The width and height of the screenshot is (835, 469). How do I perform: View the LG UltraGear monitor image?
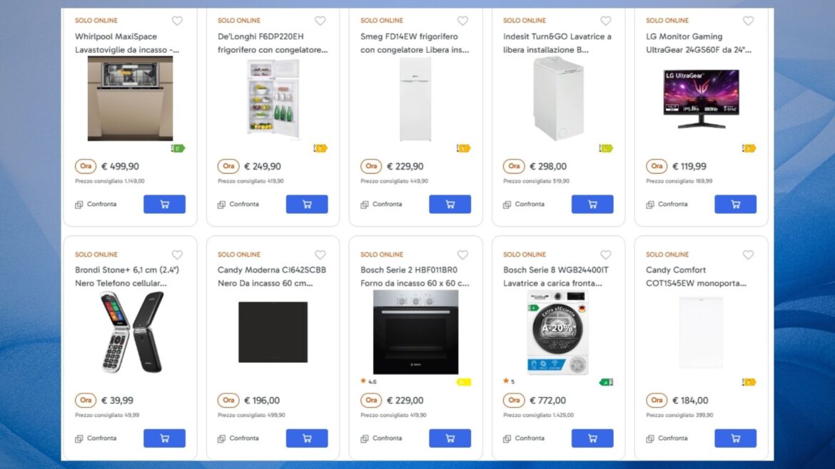pyautogui.click(x=701, y=99)
